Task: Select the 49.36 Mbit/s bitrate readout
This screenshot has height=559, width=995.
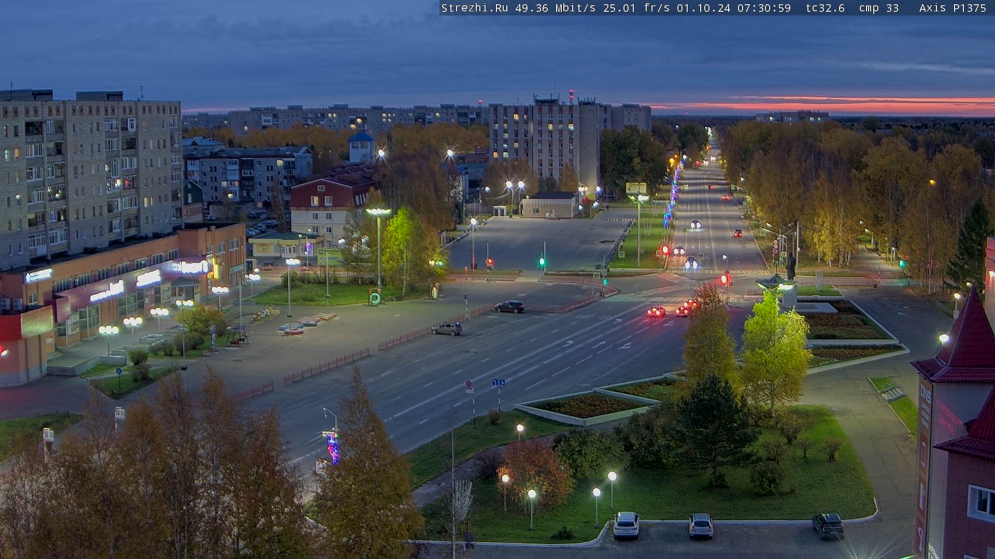Action: click(556, 8)
